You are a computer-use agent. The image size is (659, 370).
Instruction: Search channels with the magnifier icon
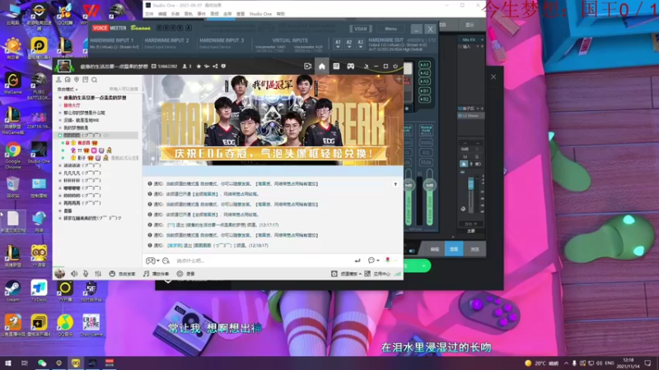(94, 80)
